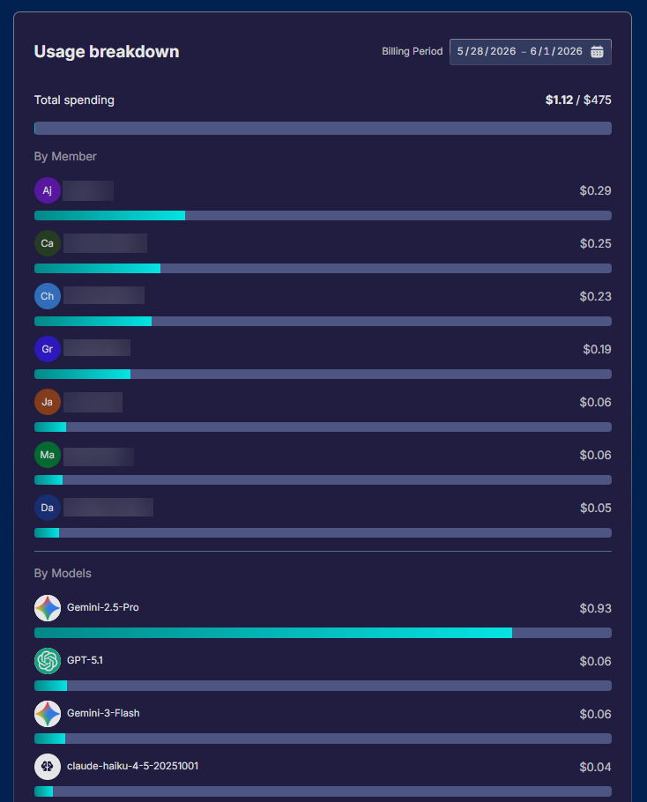Screen dimensions: 647x802
Task: Click the start date 5/28/2026
Action: [487, 51]
